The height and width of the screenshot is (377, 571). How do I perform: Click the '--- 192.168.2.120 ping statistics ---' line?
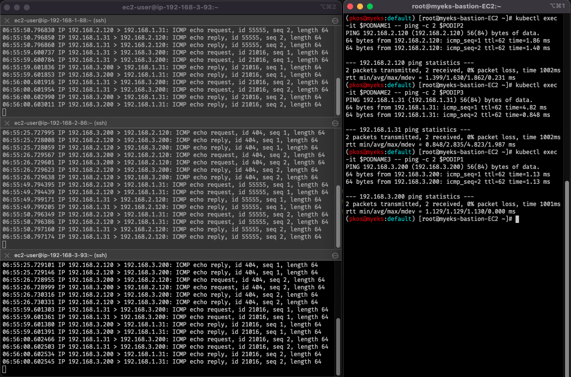[x=410, y=62]
